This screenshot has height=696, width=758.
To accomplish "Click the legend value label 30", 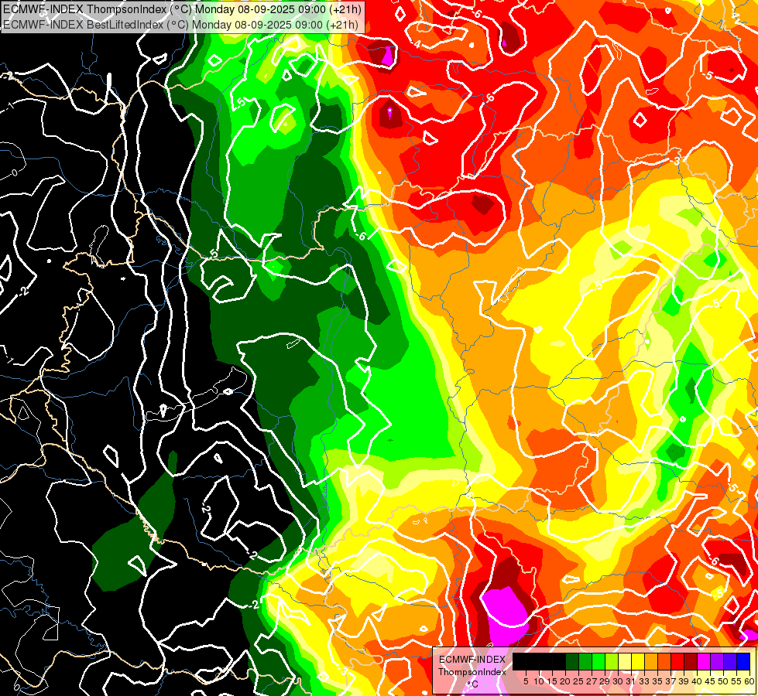I will 618,681.
